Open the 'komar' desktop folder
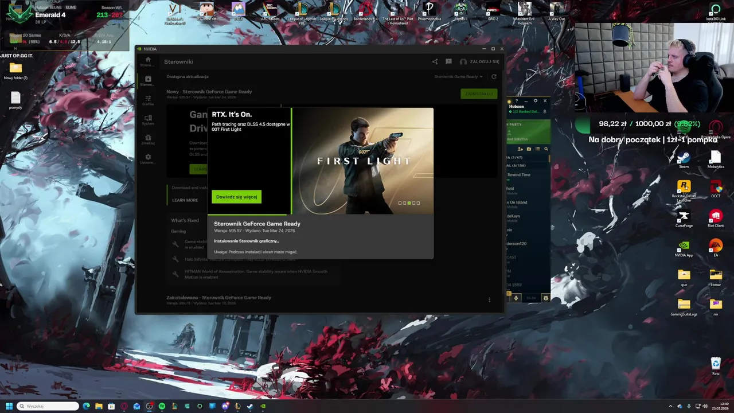 716,278
